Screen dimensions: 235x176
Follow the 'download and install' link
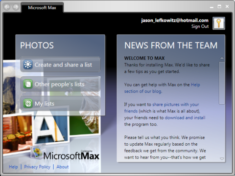coord(185,118)
